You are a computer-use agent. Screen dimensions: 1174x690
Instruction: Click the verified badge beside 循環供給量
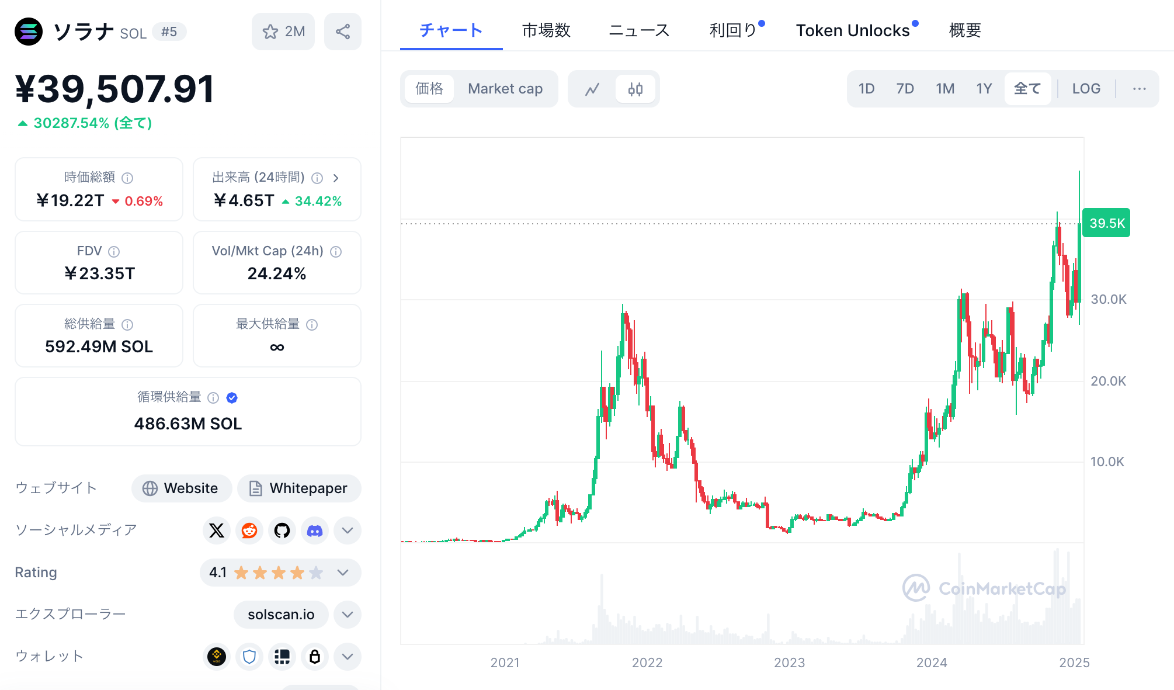(x=232, y=398)
